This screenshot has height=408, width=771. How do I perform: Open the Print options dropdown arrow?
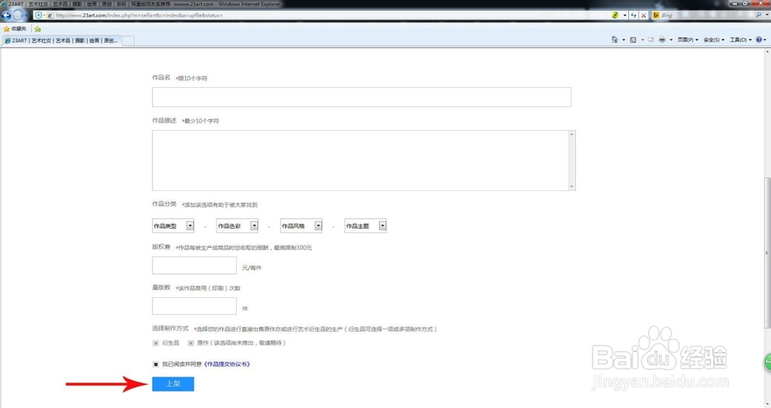click(x=672, y=40)
